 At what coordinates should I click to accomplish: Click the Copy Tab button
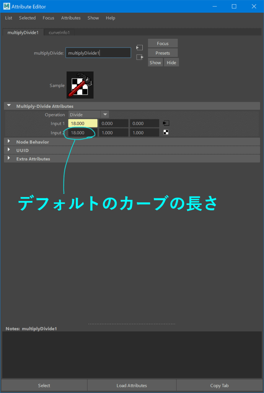220,385
